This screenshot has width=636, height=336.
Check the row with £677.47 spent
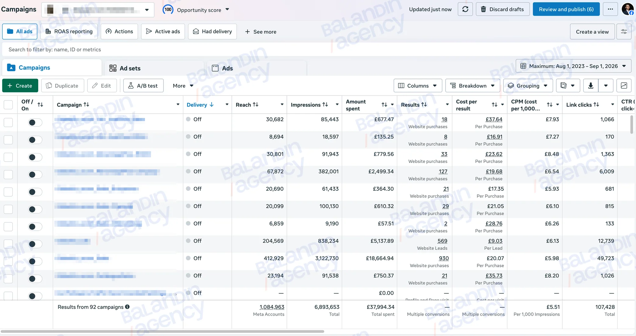tap(8, 122)
